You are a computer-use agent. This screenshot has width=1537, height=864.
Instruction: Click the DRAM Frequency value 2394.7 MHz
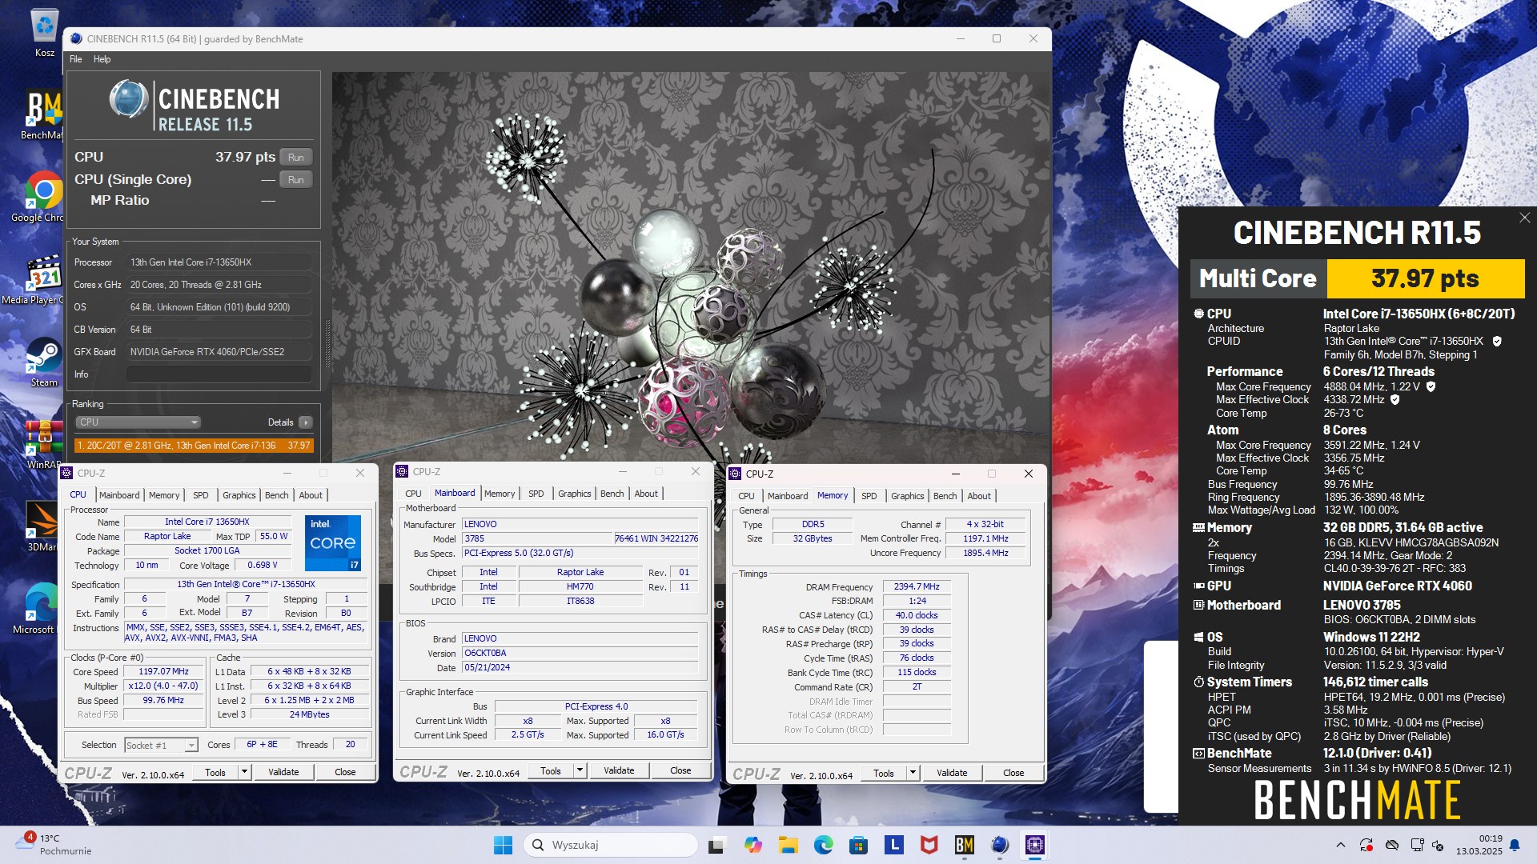[917, 586]
